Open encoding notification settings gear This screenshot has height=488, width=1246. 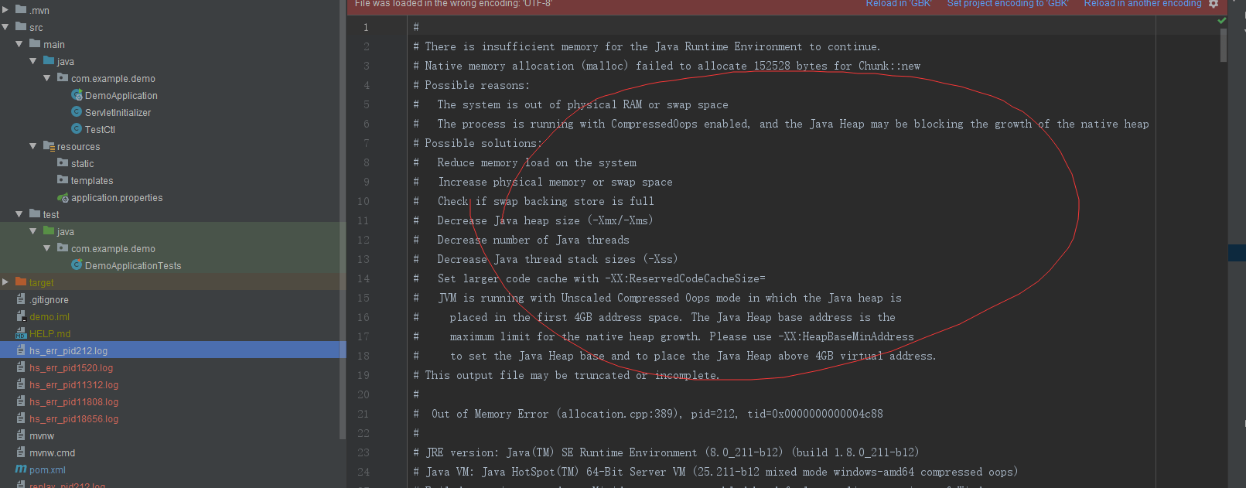pos(1214,4)
